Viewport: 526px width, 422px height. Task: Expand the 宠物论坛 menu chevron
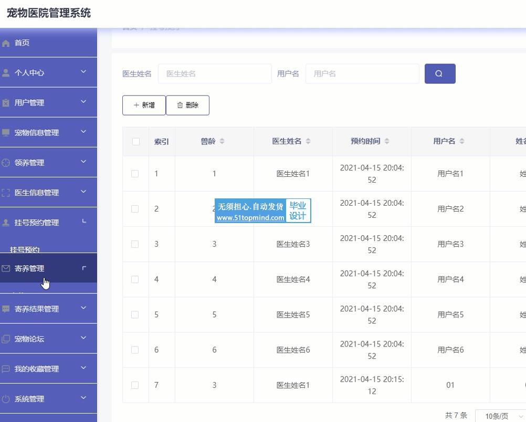pyautogui.click(x=83, y=338)
